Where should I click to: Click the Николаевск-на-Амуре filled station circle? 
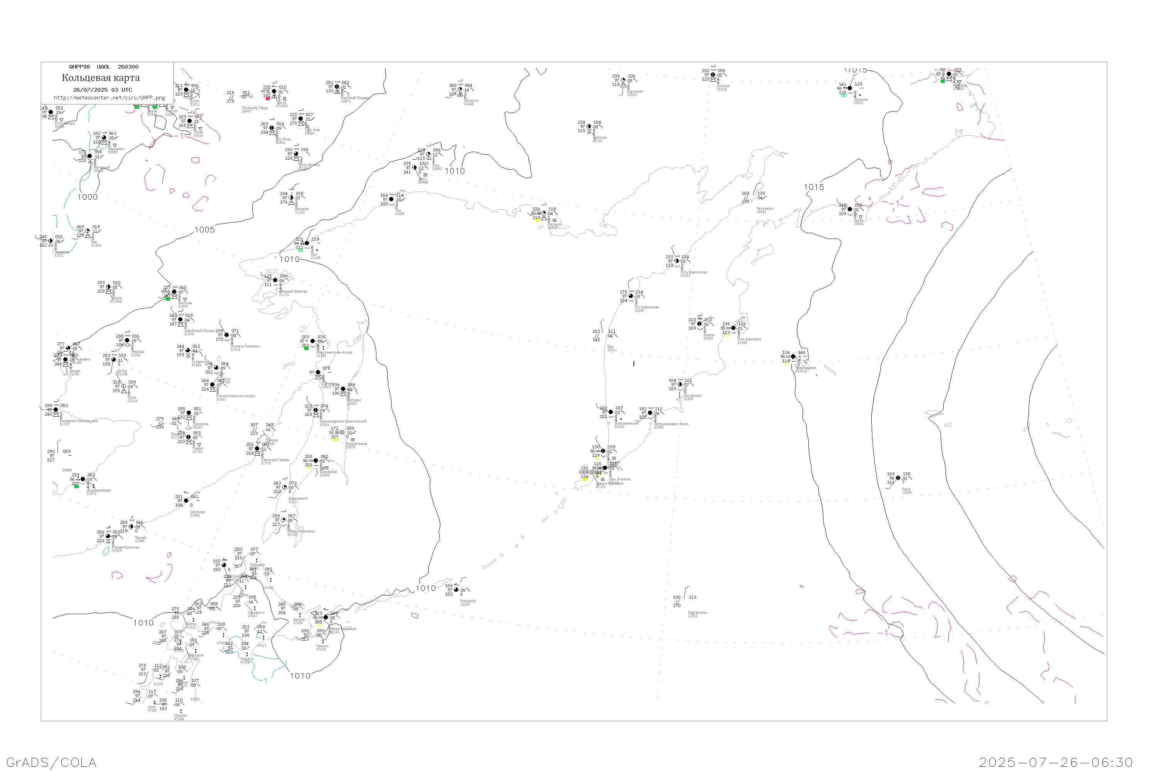(x=313, y=341)
